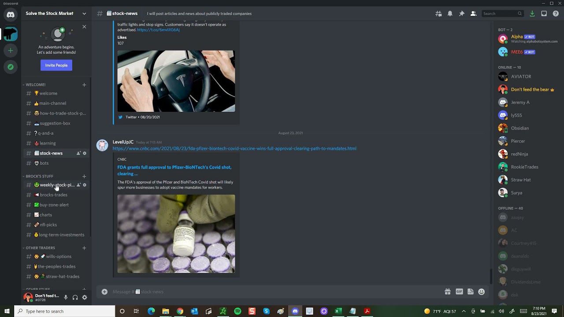Viewport: 564px width, 317px height.
Task: Show pinned messages pin icon
Action: point(462,14)
